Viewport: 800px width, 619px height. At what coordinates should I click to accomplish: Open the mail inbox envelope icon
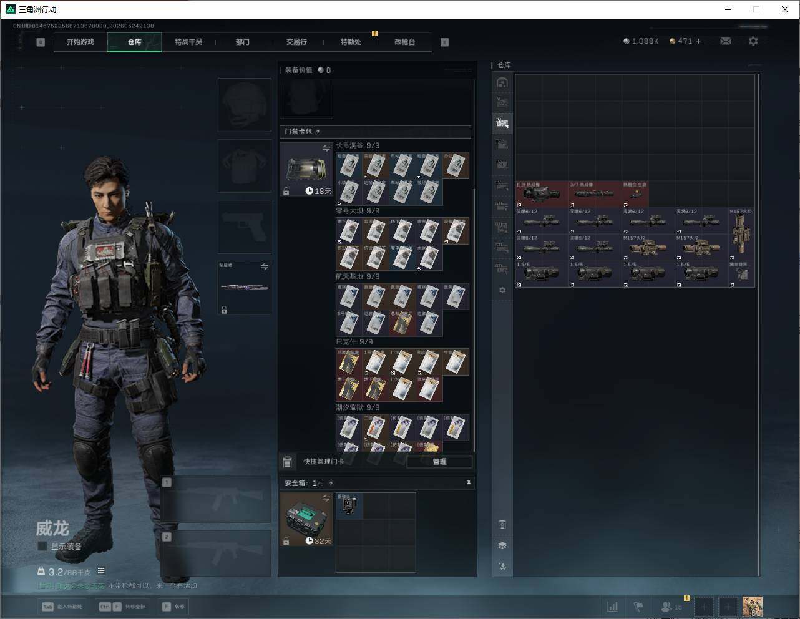[725, 41]
